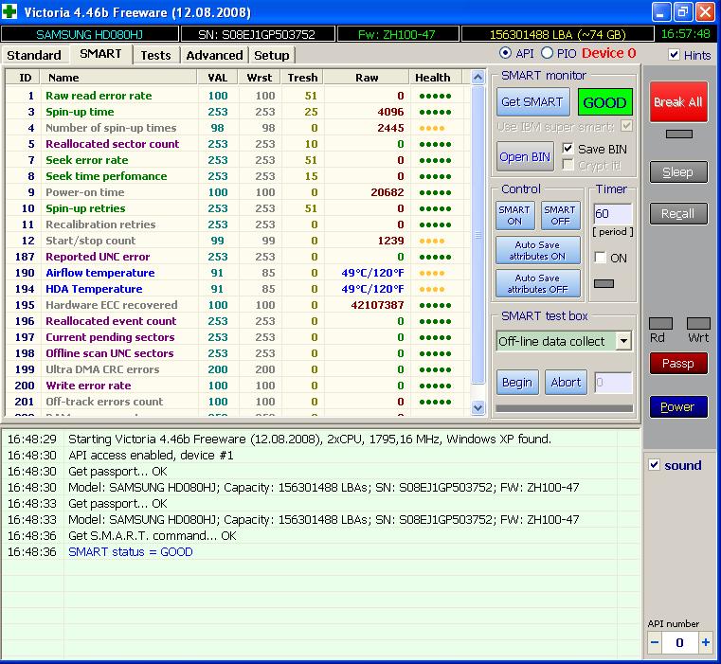The height and width of the screenshot is (664, 721).
Task: Click the SMART test value input field
Action: (613, 382)
